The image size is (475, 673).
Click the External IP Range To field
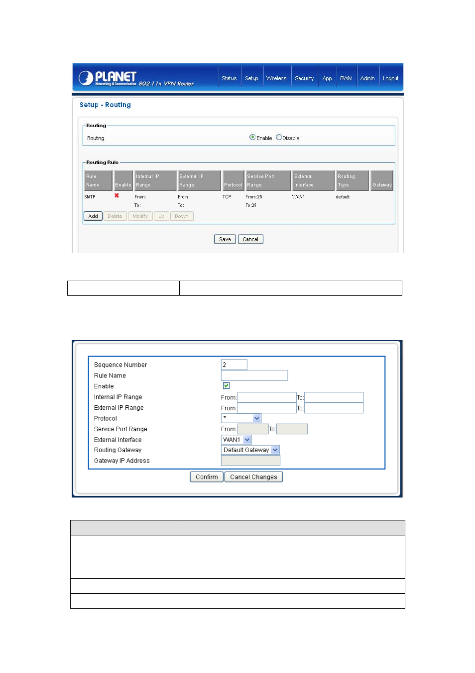tap(334, 408)
